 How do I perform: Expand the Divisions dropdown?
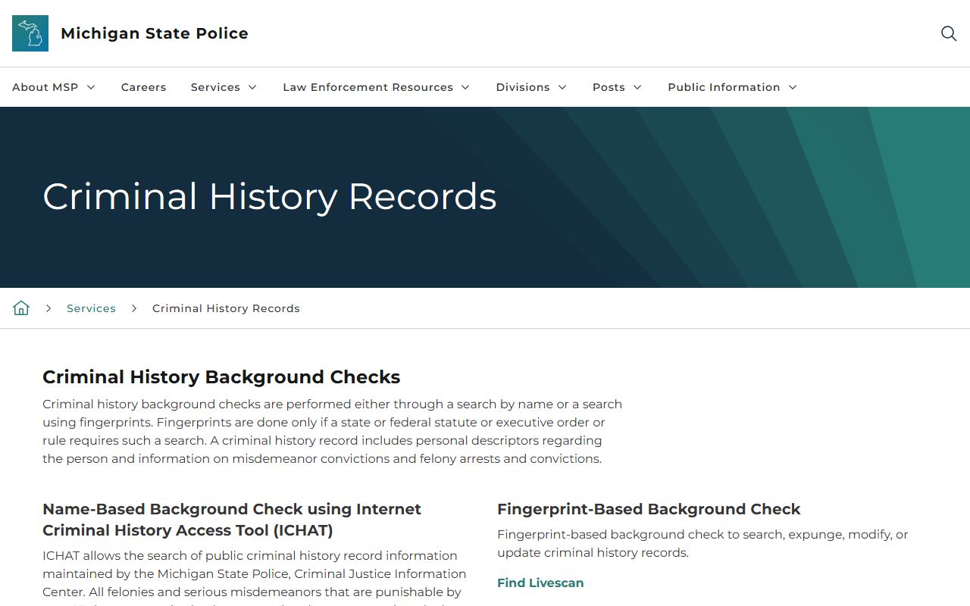(x=531, y=87)
